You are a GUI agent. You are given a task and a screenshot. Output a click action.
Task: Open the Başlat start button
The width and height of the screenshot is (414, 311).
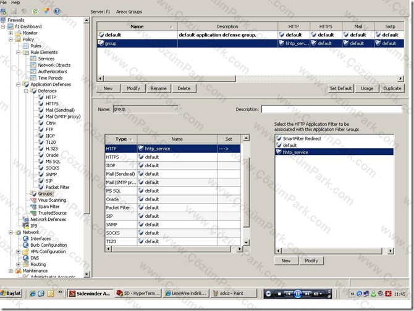coord(11,294)
